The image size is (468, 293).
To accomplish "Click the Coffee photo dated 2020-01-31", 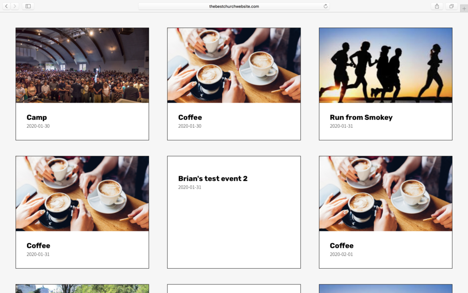I will coord(82,194).
